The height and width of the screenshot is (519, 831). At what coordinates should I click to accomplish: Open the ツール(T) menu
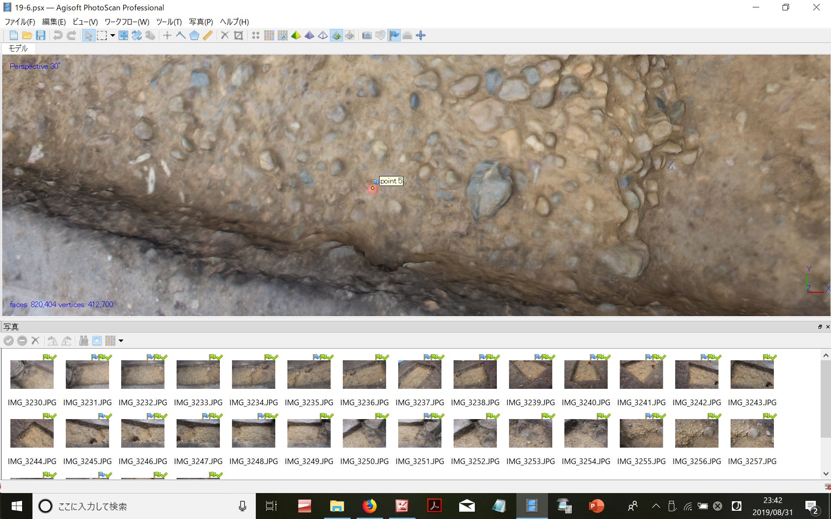click(x=169, y=22)
